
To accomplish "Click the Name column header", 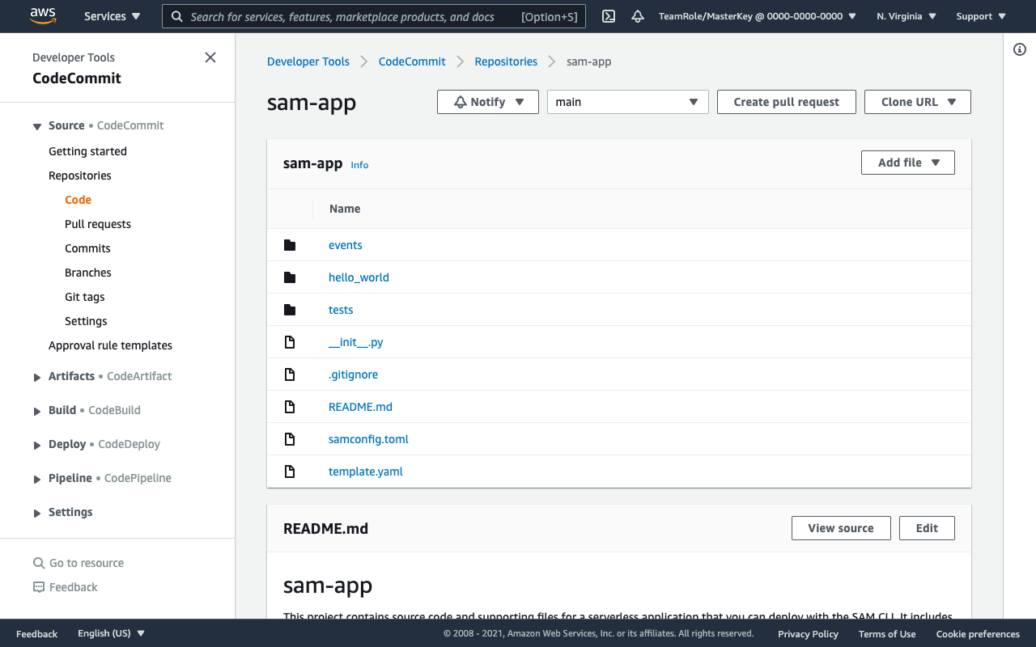I will (x=345, y=209).
